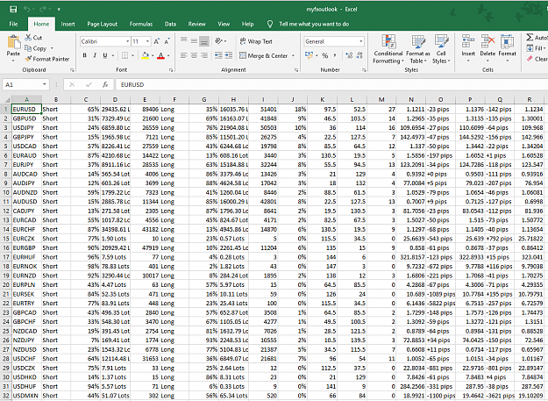Open Conditional Formatting menu
548x401 pixels.
[388, 49]
